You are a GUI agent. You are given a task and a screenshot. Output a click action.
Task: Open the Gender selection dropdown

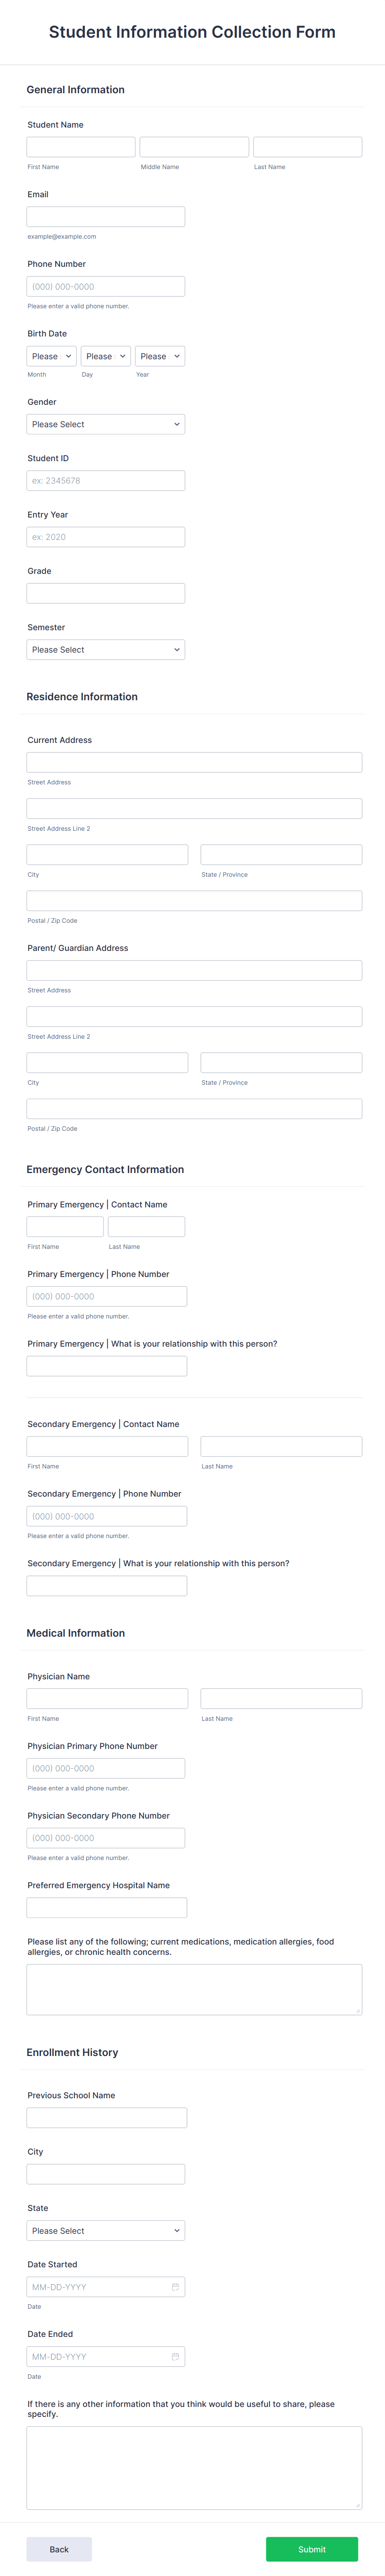point(105,423)
